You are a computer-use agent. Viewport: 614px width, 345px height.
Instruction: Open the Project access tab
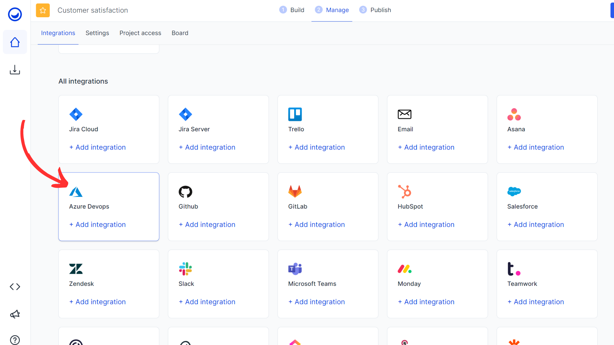pos(140,33)
